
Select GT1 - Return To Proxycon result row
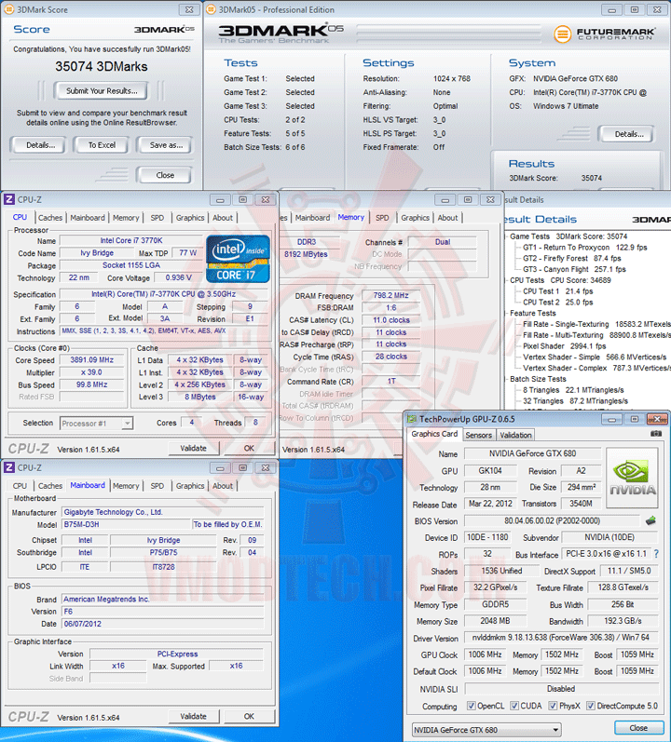pyautogui.click(x=585, y=247)
